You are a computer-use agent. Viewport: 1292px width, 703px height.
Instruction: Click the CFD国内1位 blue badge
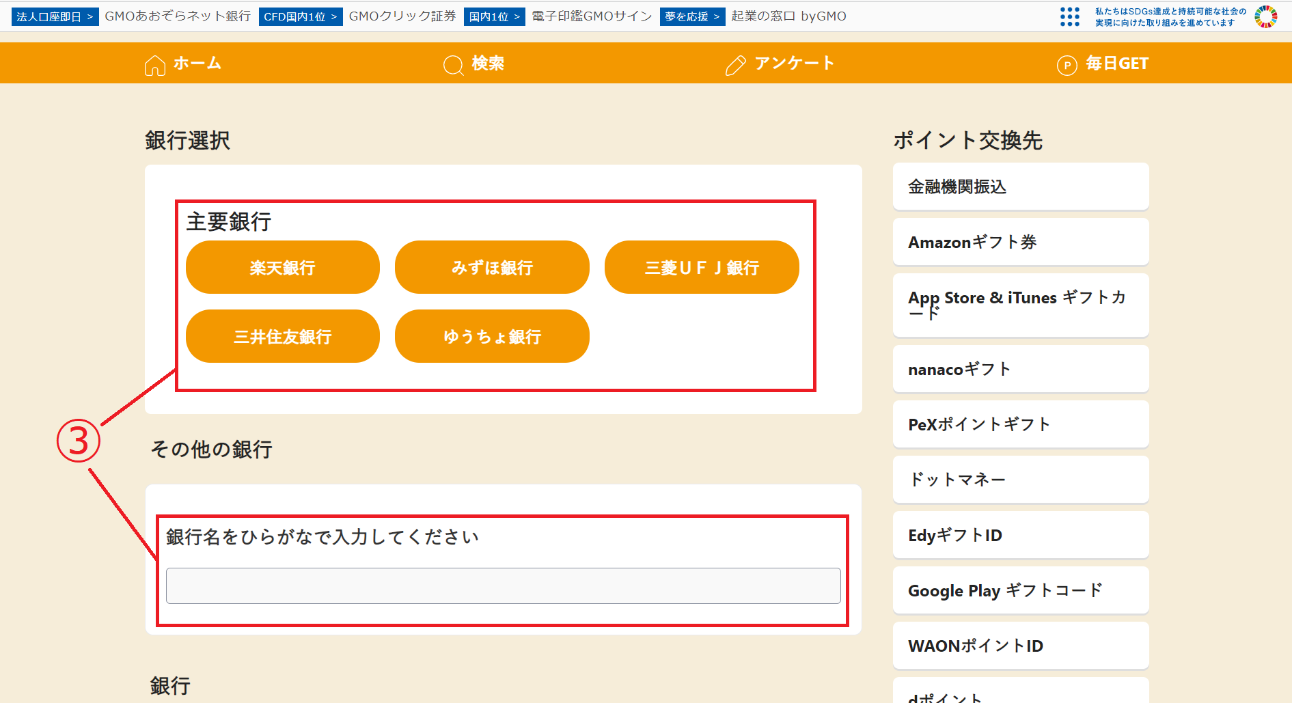(x=301, y=16)
